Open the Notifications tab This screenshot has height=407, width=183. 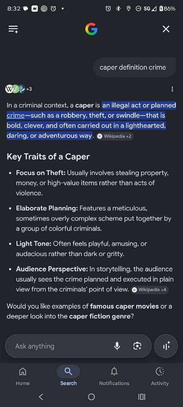coord(114,376)
